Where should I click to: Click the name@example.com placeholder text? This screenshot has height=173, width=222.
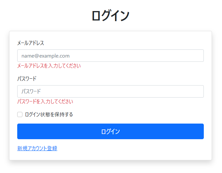tap(46, 56)
